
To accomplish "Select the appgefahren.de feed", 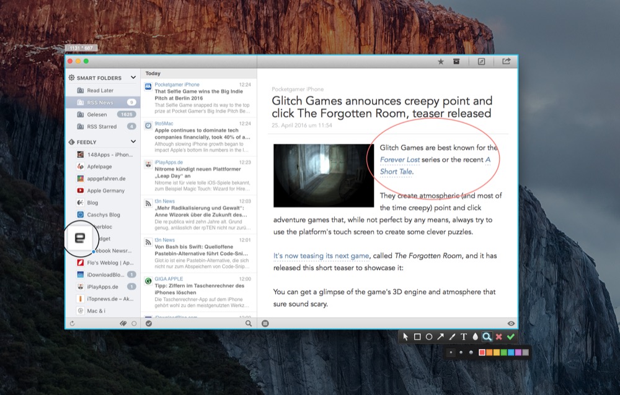I will tap(103, 178).
